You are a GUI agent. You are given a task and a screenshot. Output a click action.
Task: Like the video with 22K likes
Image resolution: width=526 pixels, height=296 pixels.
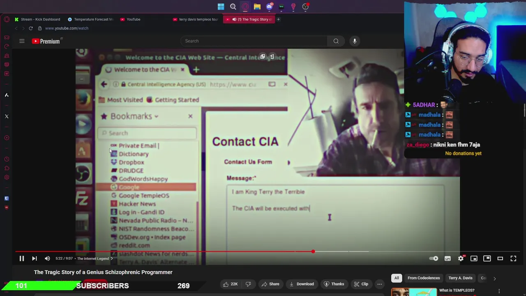(230, 284)
